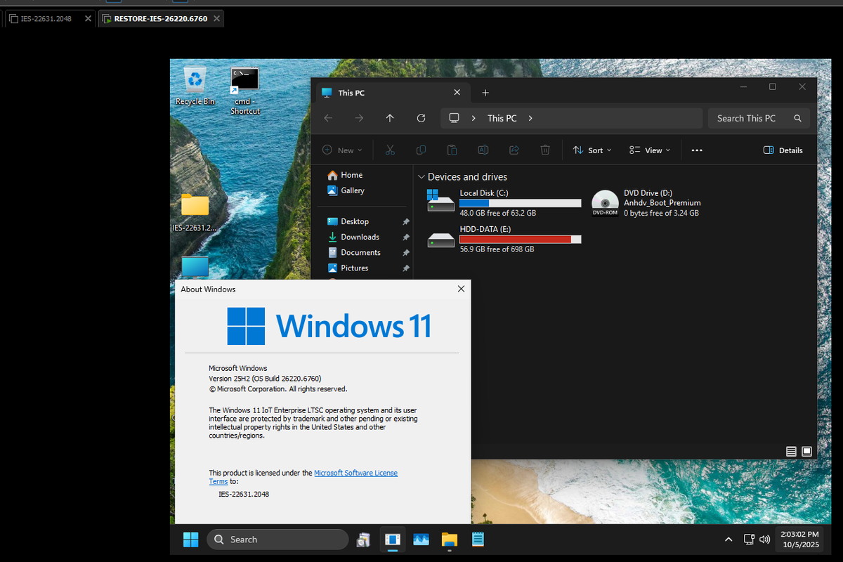This screenshot has height=562, width=843.
Task: Open the Sort dropdown menu
Action: [592, 150]
